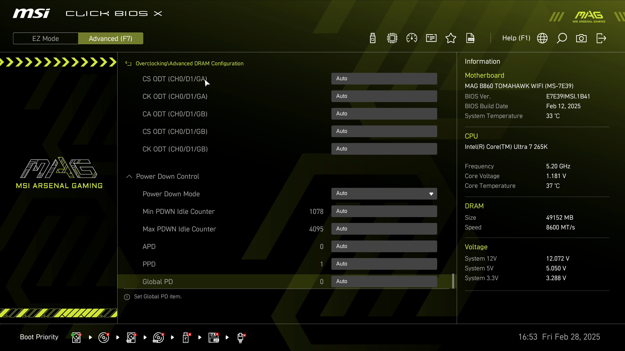Select the USB floppy boot device icon

pyautogui.click(x=214, y=337)
